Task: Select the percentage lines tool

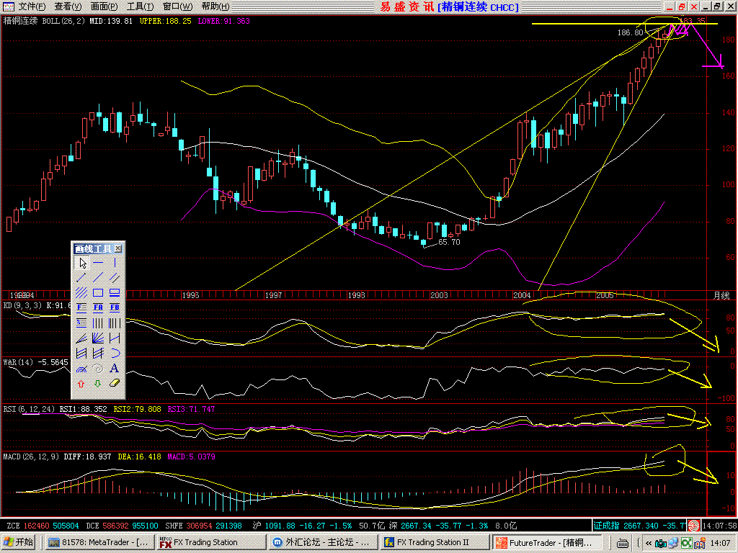Action: 81,323
